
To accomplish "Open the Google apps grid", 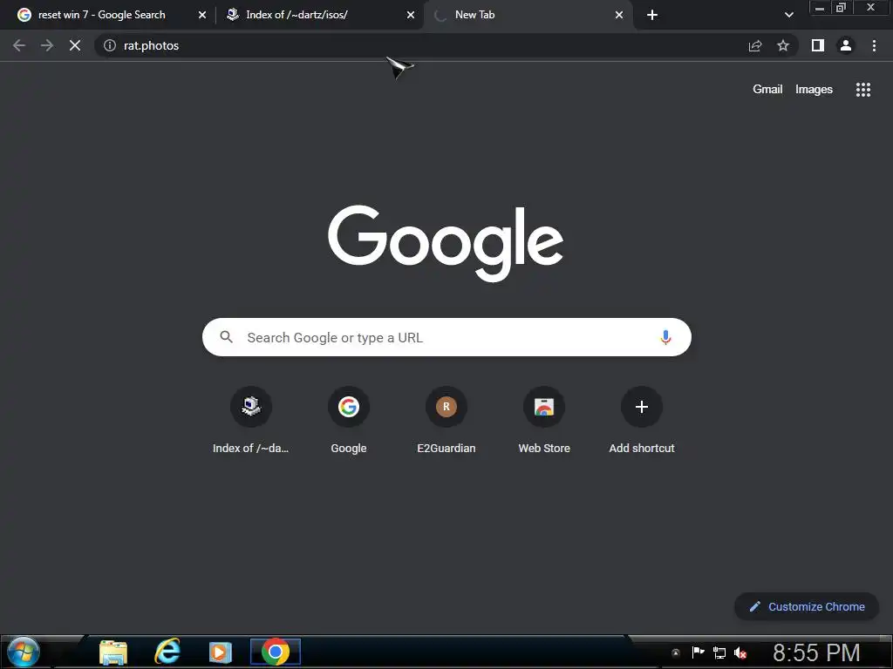I will [x=862, y=90].
